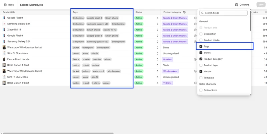Enable the Description column checkbox
The height and width of the screenshot is (134, 267).
click(201, 34)
